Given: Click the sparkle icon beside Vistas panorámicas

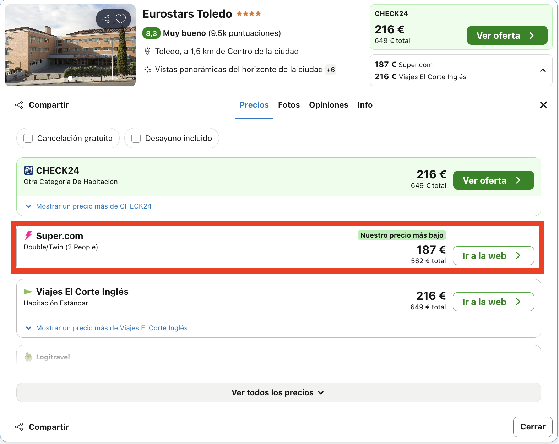Looking at the screenshot, I should coord(147,69).
